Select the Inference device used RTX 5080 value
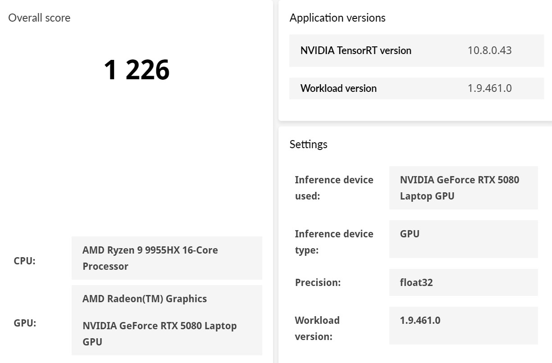The height and width of the screenshot is (363, 552). [x=459, y=188]
